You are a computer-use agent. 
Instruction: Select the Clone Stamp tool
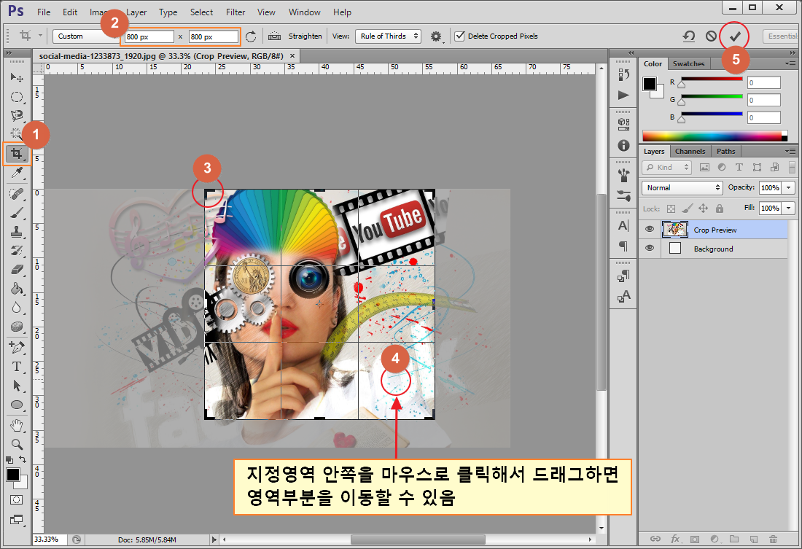(17, 232)
